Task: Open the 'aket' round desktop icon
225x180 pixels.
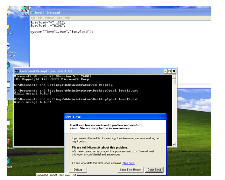Action: coord(9,162)
